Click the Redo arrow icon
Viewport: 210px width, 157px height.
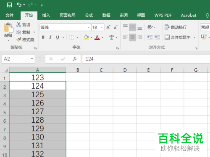tap(30, 5)
